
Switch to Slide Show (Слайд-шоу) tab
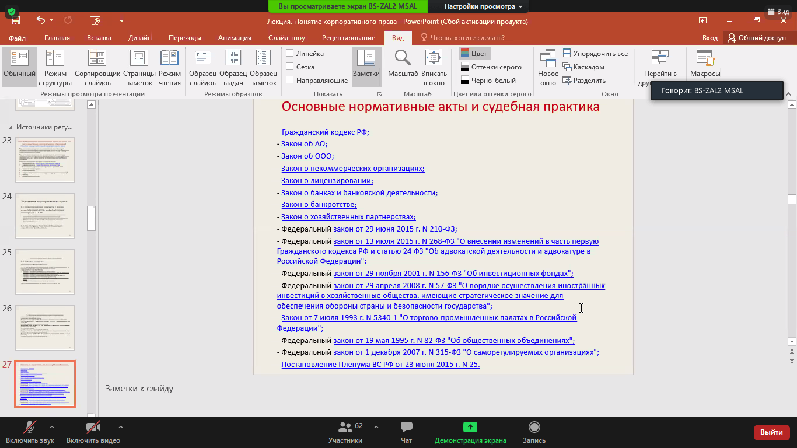tap(287, 38)
